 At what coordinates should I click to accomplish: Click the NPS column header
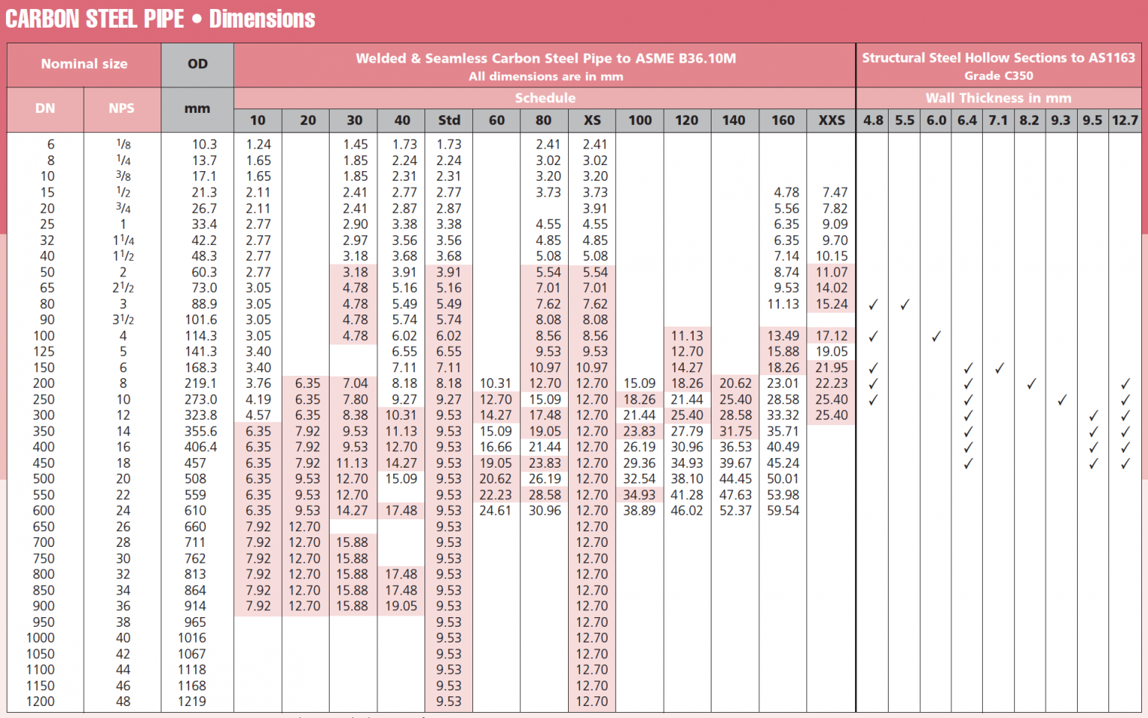point(122,108)
